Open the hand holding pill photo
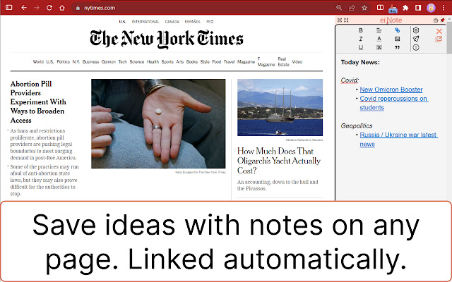The width and height of the screenshot is (452, 282). [158, 124]
